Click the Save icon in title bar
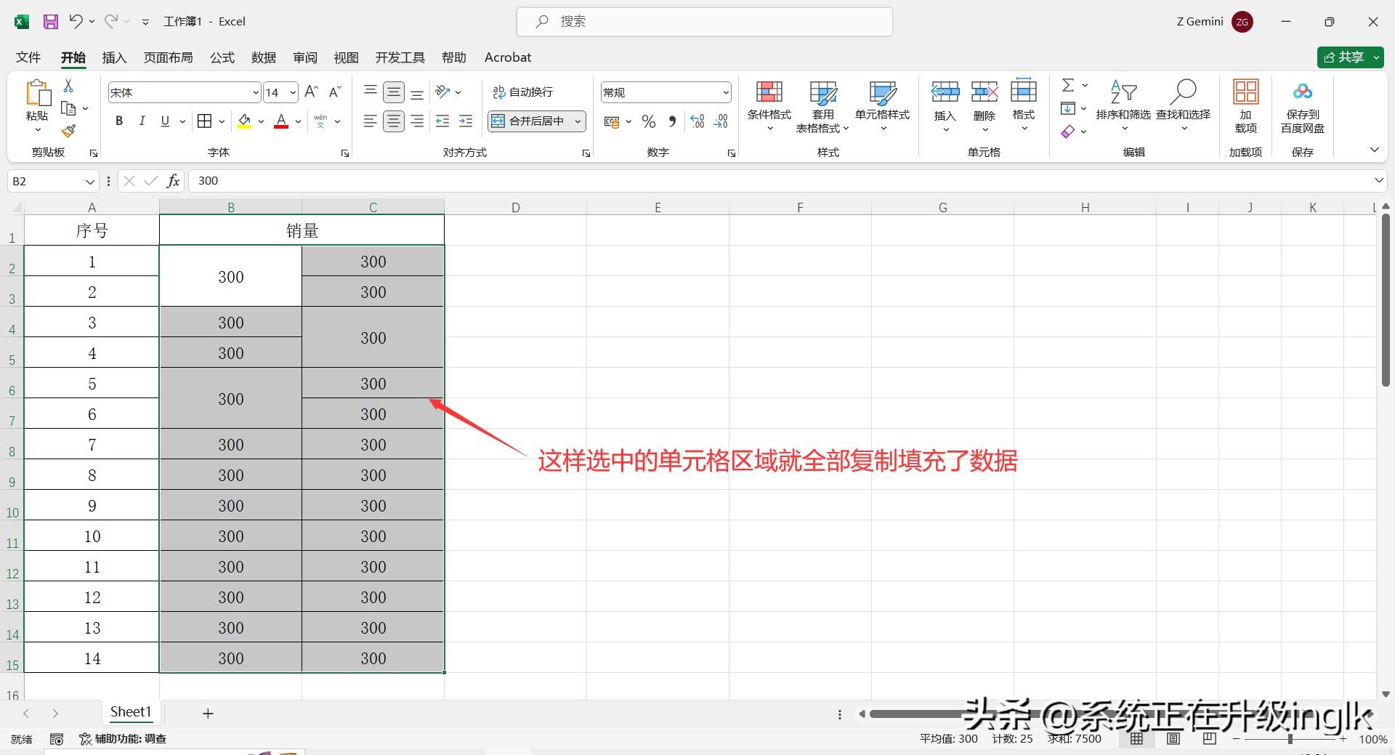The width and height of the screenshot is (1395, 755). [x=50, y=22]
